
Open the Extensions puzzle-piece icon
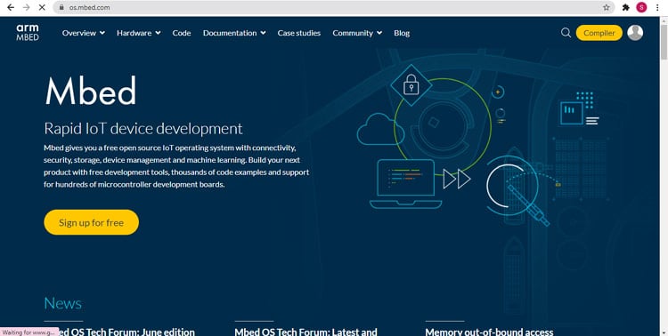[x=626, y=7]
